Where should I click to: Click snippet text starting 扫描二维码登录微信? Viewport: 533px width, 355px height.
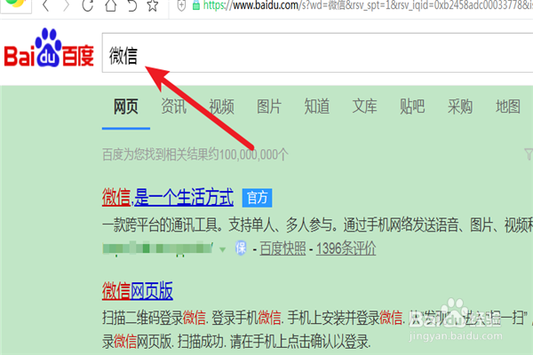317,318
